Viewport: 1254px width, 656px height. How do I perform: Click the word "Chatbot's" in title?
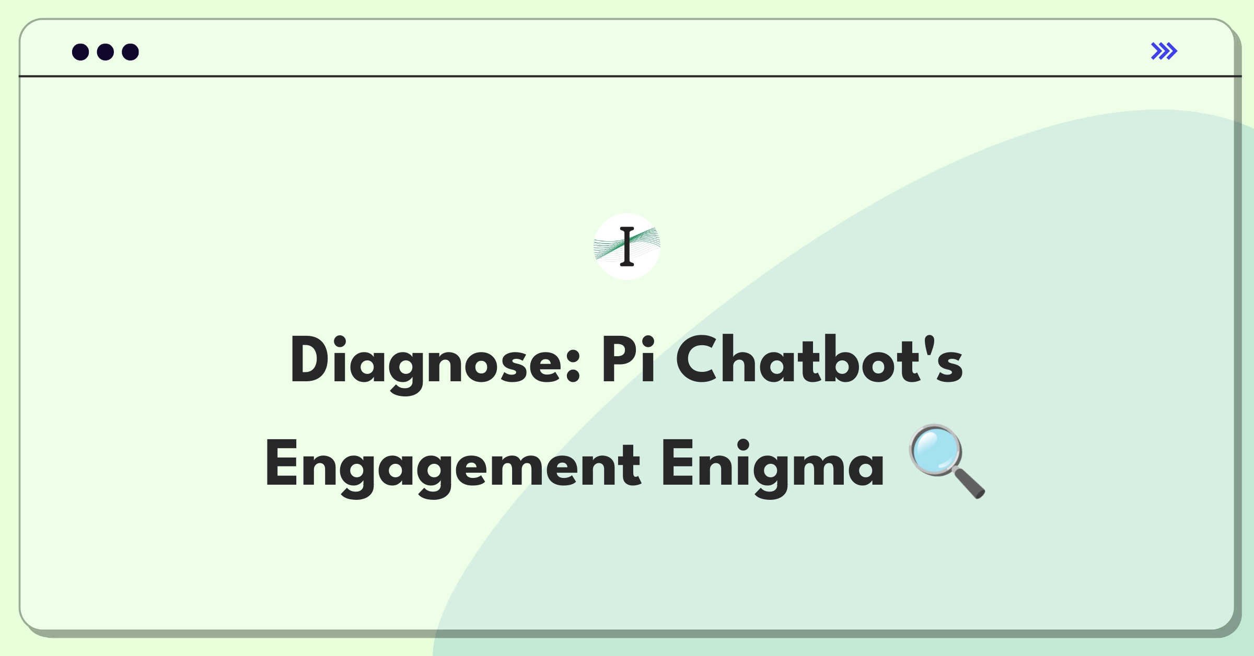coord(819,359)
